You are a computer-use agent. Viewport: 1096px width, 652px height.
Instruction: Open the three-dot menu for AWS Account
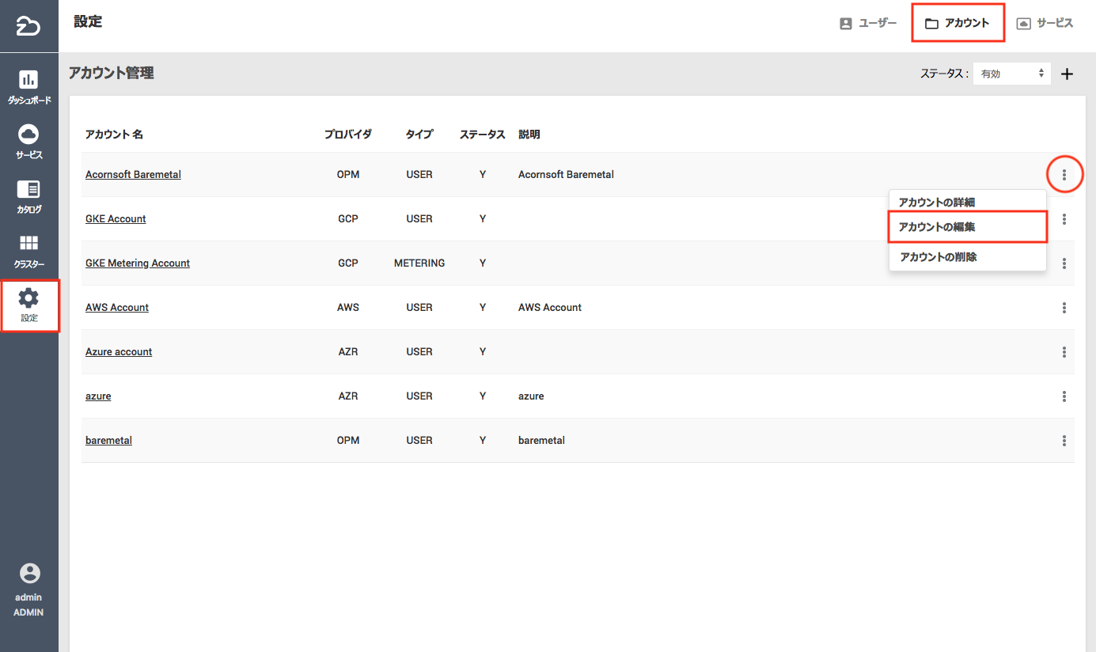[1064, 308]
